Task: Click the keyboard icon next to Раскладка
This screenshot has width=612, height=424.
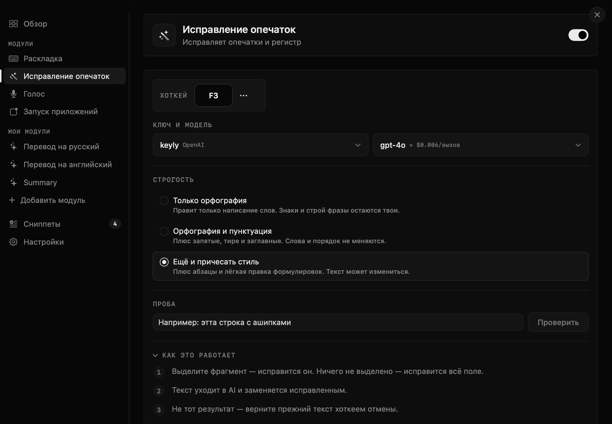Action: [x=14, y=59]
